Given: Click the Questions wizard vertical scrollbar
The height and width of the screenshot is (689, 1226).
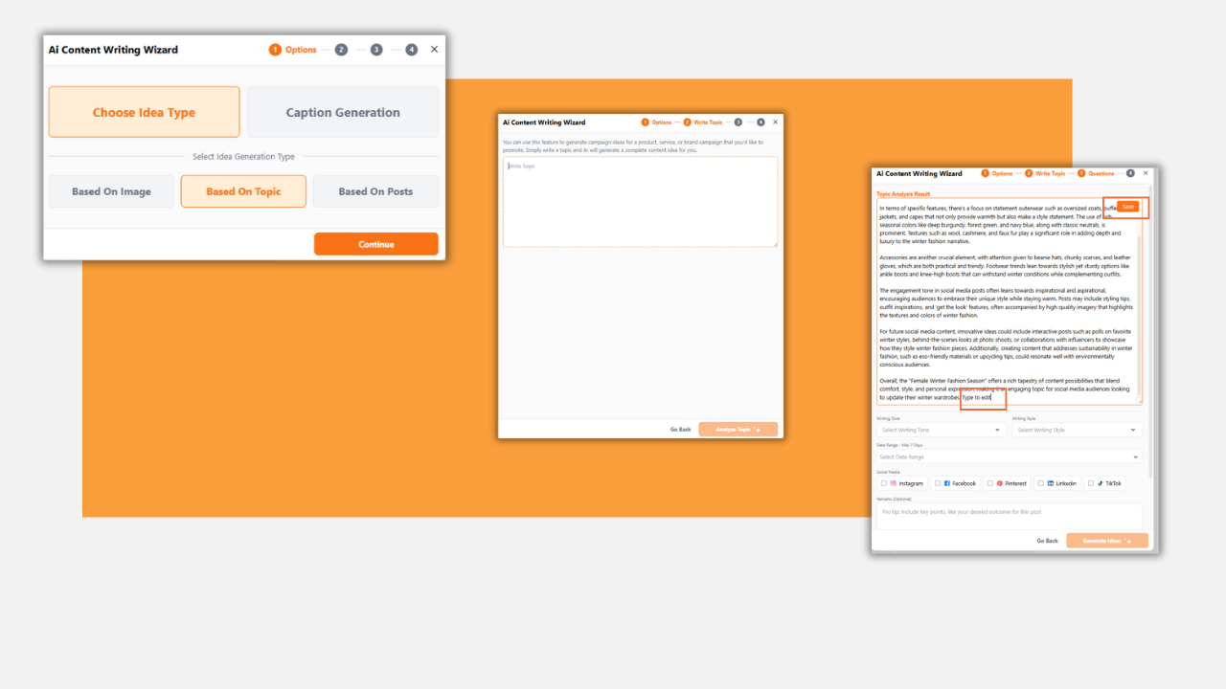Looking at the screenshot, I should (x=1150, y=330).
